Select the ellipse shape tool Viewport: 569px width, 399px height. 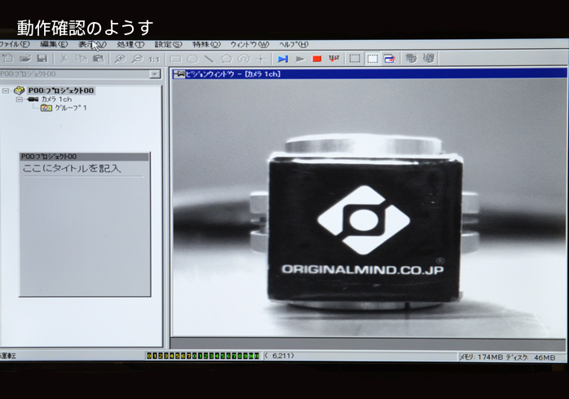(192, 59)
